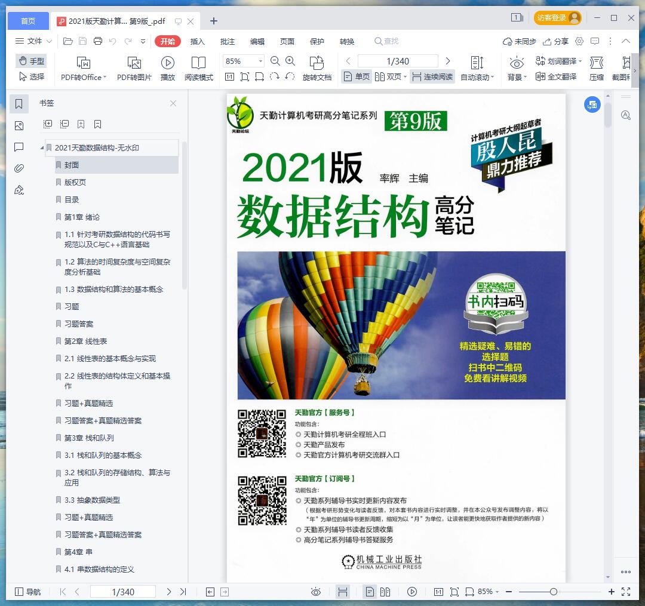The width and height of the screenshot is (645, 606).
Task: Click 旋转文档 rotate document
Action: 317,68
